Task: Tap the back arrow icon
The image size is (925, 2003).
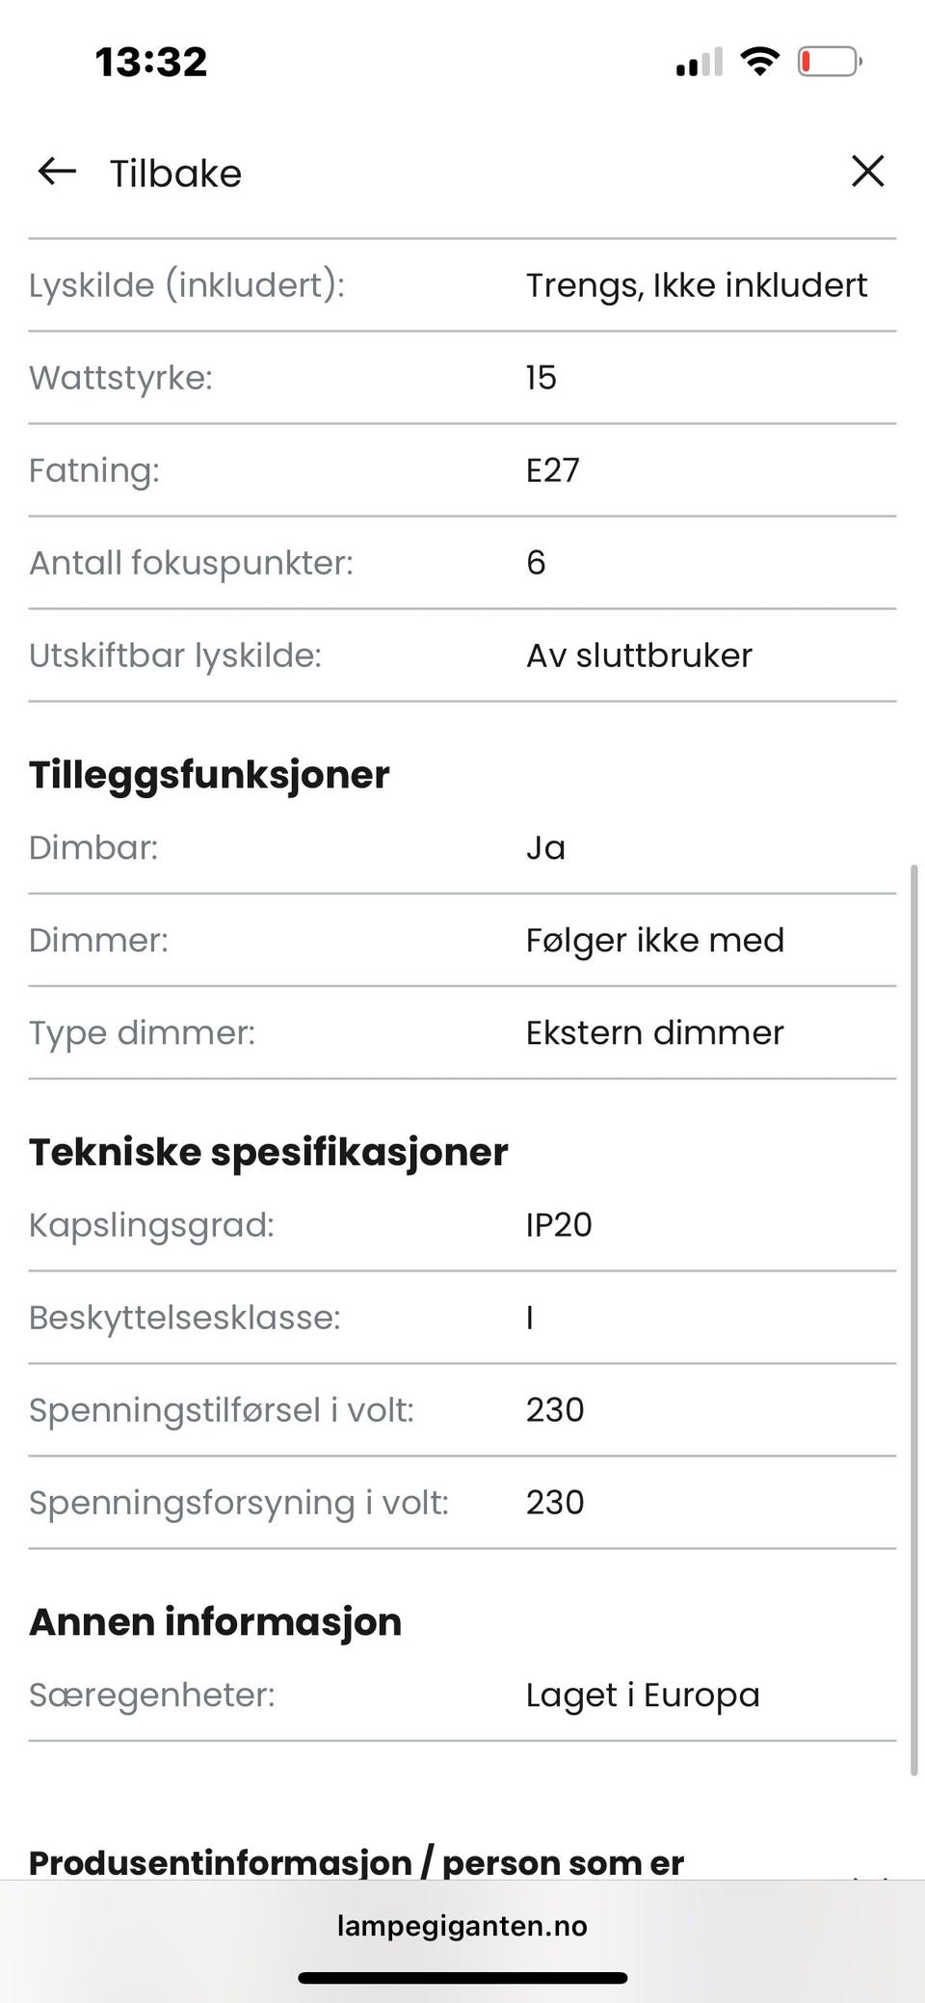Action: pyautogui.click(x=56, y=173)
